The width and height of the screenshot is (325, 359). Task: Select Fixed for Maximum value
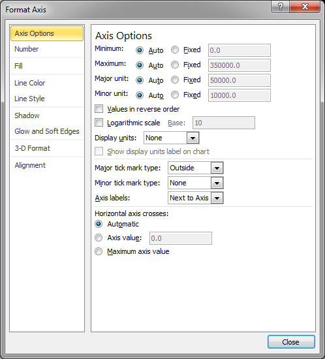(x=175, y=65)
